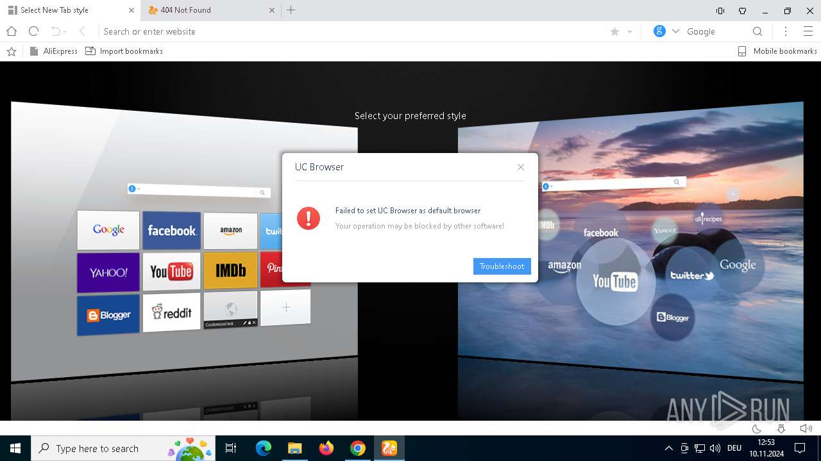821x461 pixels.
Task: Select the YAHOO! tile in classic style
Action: click(x=108, y=273)
